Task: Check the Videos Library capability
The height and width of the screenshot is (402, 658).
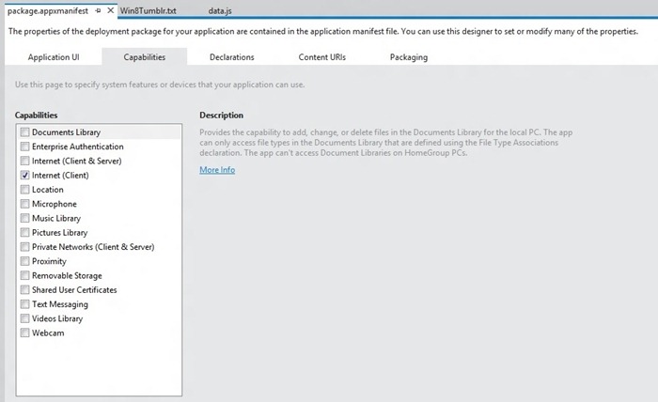Action: 24,318
